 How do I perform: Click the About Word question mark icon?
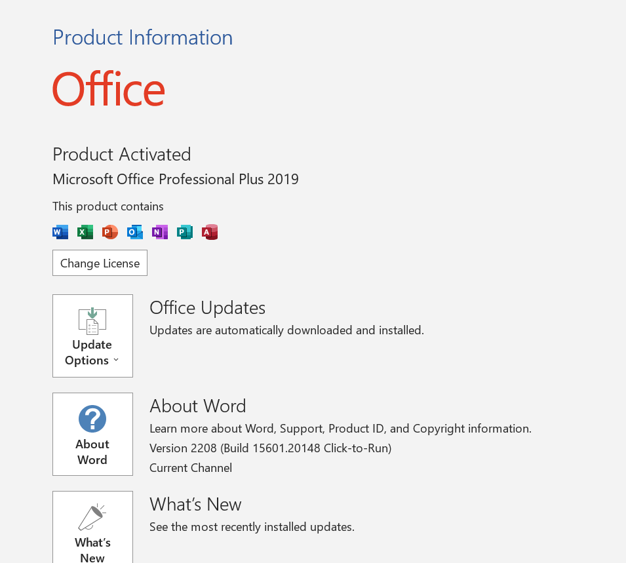click(92, 418)
